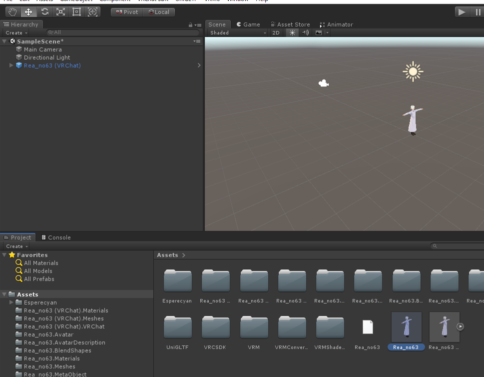Select Directional Light in Hierarchy
Viewport: 484px width, 377px height.
pos(47,57)
